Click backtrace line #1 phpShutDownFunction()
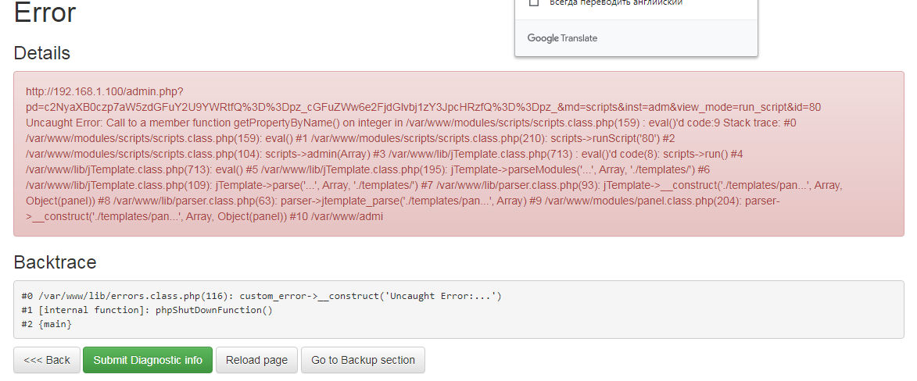Image resolution: width=917 pixels, height=381 pixels. coord(148,310)
